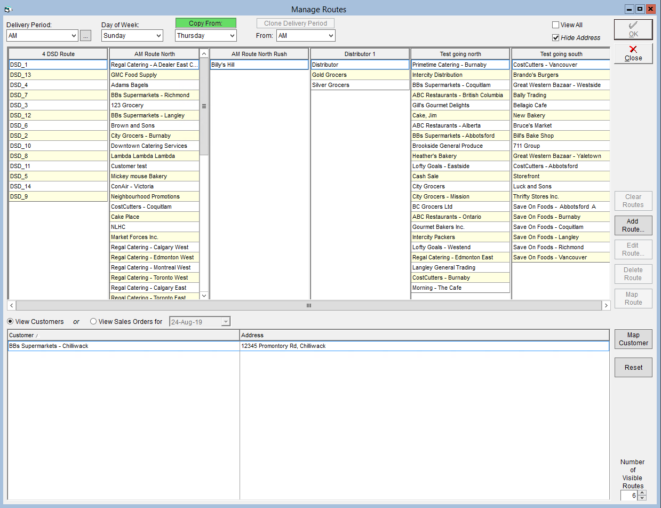Click the ellipsis button beside Delivery Period
The image size is (661, 508).
click(86, 36)
